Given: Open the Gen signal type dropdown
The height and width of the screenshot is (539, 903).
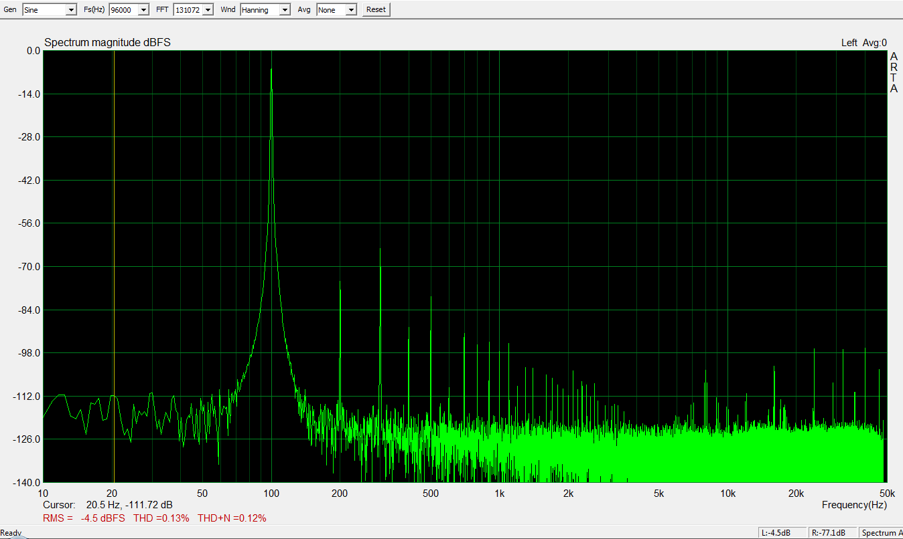Looking at the screenshot, I should pyautogui.click(x=70, y=10).
